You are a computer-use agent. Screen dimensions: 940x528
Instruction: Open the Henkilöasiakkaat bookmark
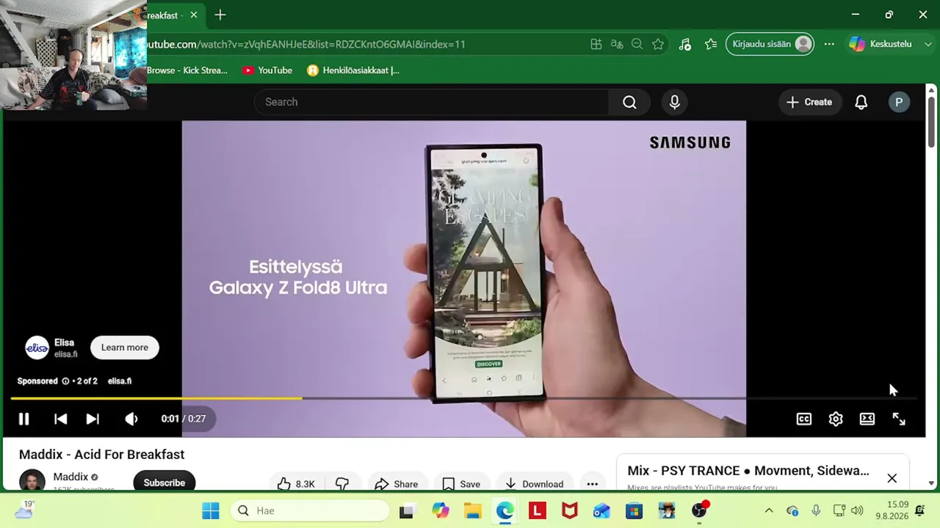(x=353, y=70)
